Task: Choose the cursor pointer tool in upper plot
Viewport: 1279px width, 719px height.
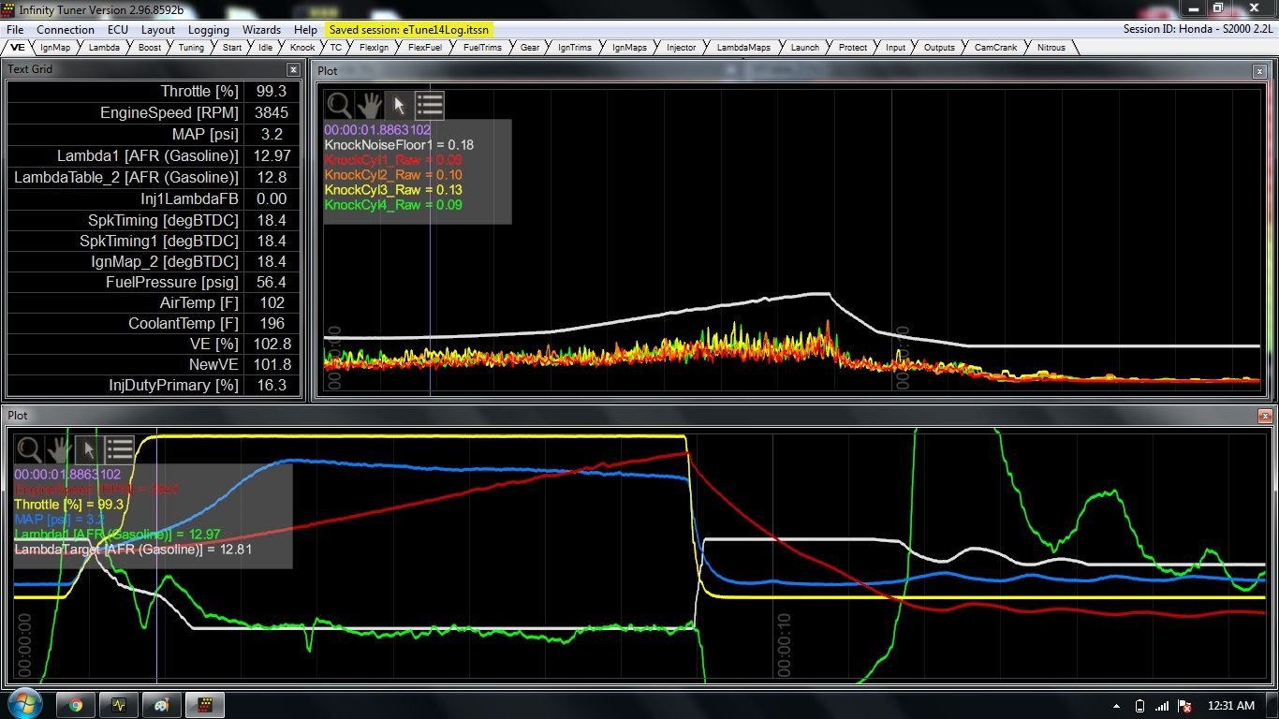Action: (399, 105)
